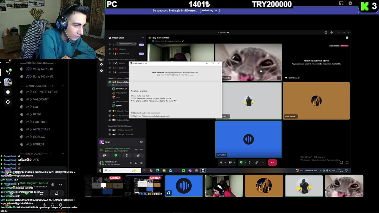Toggle camera in the call control bar
This screenshot has width=379, height=213.
coord(230,162)
